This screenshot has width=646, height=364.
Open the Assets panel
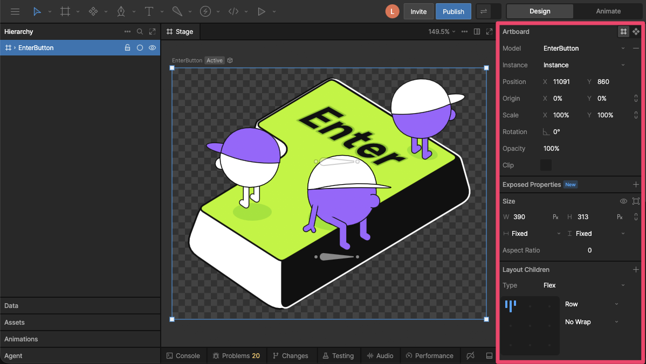[80, 323]
